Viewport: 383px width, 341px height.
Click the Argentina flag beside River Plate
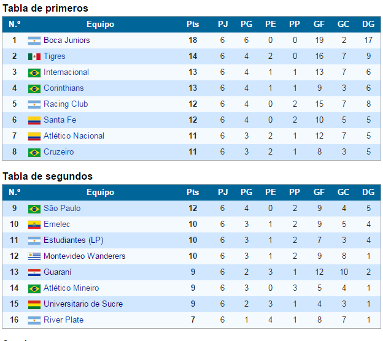tap(34, 320)
